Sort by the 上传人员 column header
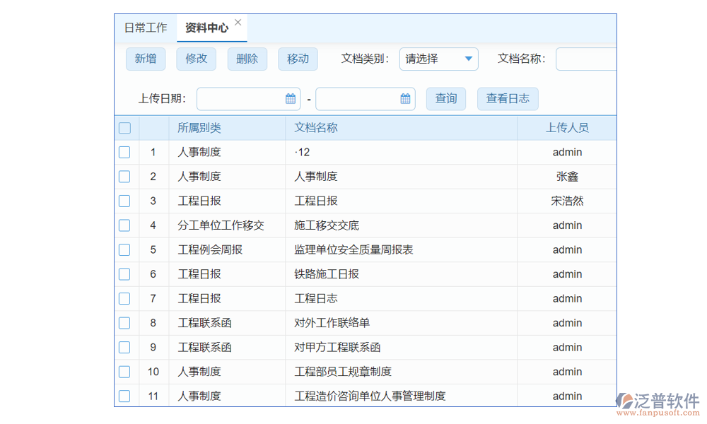 tap(567, 128)
